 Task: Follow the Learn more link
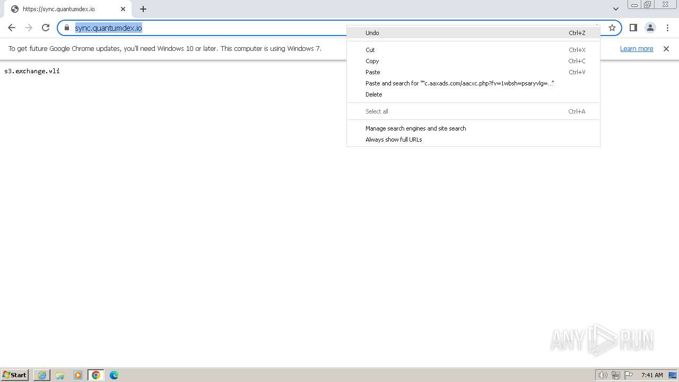(x=637, y=49)
